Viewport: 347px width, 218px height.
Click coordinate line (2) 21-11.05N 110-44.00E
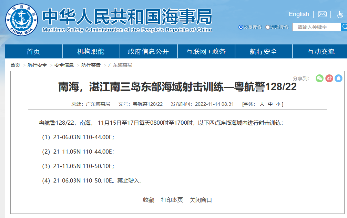point(78,152)
